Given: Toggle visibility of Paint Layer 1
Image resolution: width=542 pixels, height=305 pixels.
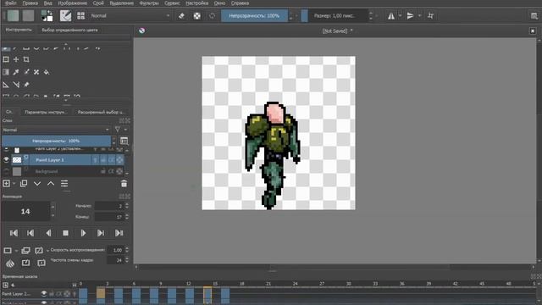Looking at the screenshot, I should tap(6, 160).
